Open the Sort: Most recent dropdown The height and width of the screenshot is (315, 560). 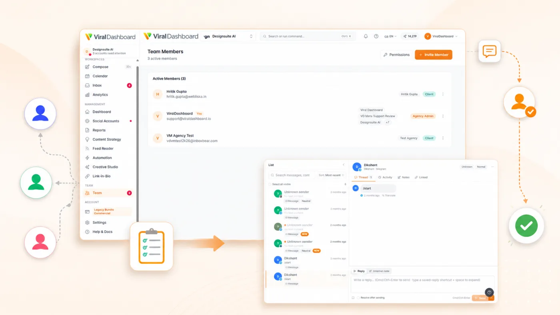(x=332, y=175)
